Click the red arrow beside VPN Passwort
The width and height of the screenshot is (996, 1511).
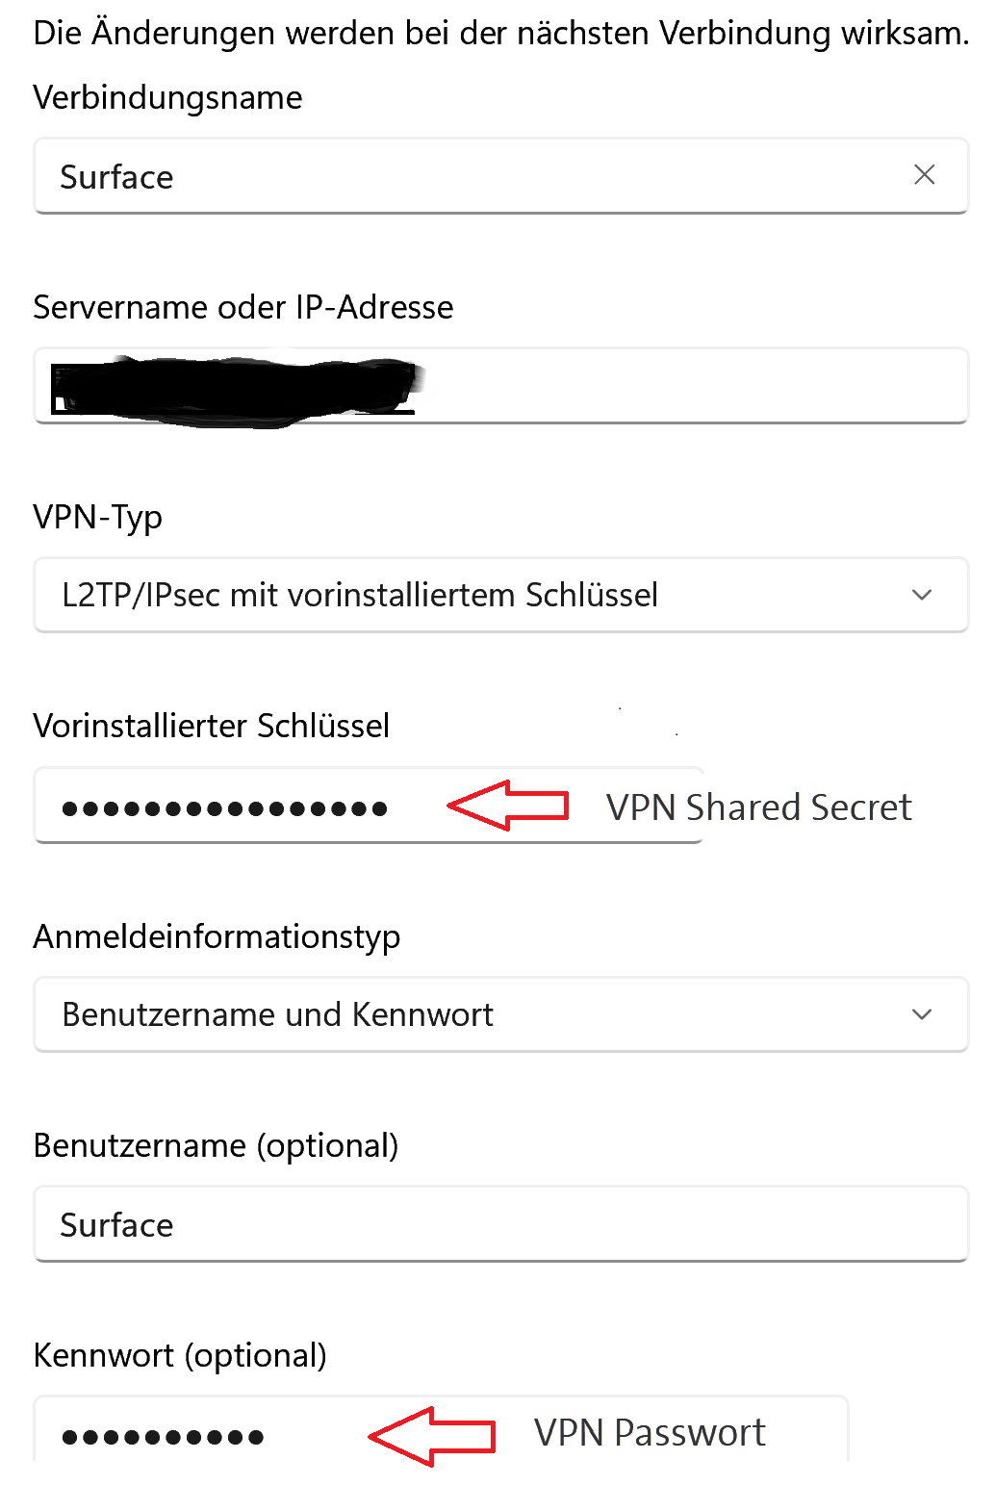[x=432, y=1436]
